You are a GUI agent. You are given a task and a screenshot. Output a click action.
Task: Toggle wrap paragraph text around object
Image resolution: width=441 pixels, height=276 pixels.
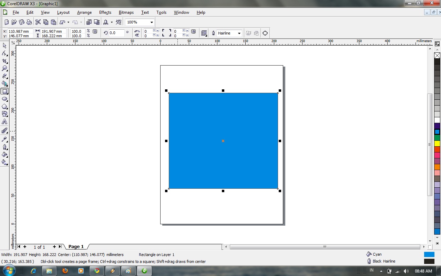click(x=204, y=33)
